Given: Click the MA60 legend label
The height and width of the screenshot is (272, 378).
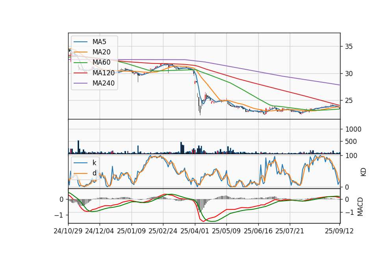Looking at the screenshot, I should click(x=101, y=62).
